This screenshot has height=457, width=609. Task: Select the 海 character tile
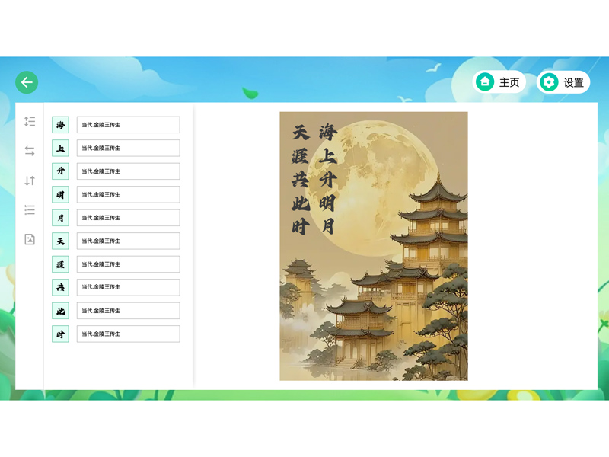coord(60,124)
